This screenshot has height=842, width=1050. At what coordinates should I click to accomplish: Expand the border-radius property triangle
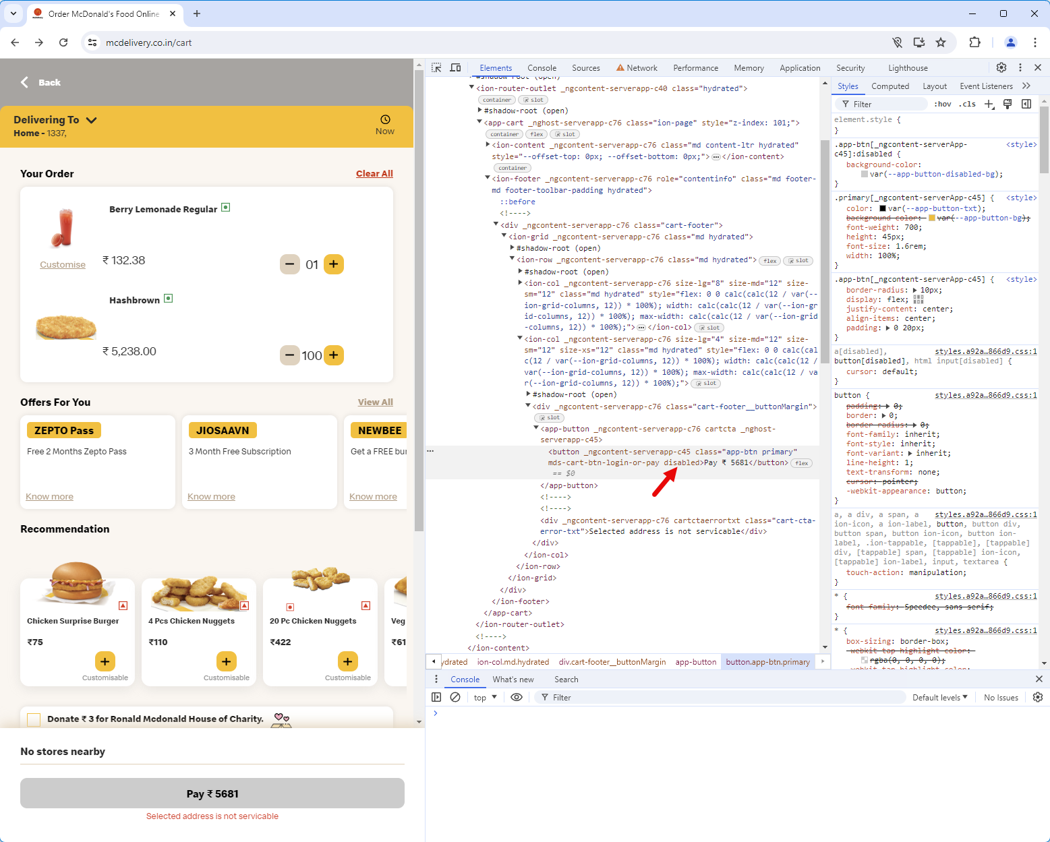[x=915, y=290]
